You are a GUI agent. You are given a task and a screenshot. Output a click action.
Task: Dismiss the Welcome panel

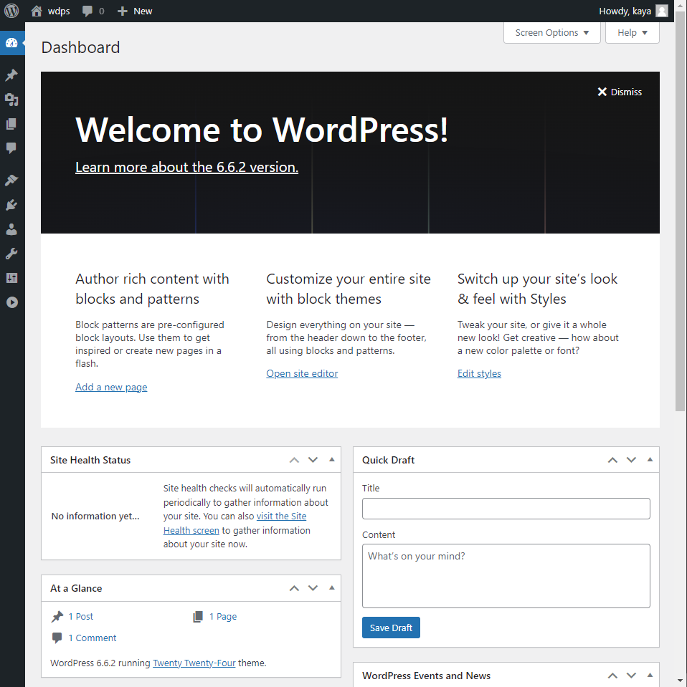tap(620, 92)
